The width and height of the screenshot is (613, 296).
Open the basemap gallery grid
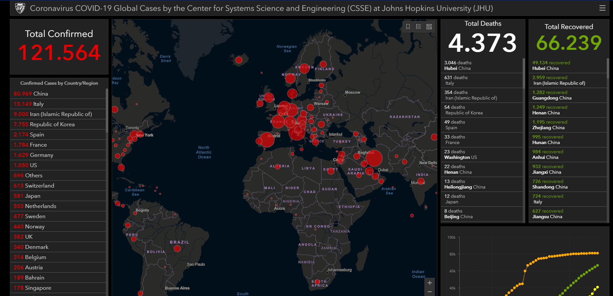pos(429,27)
